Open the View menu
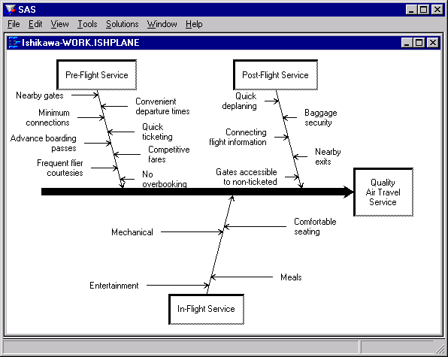448x357 pixels. coord(59,24)
